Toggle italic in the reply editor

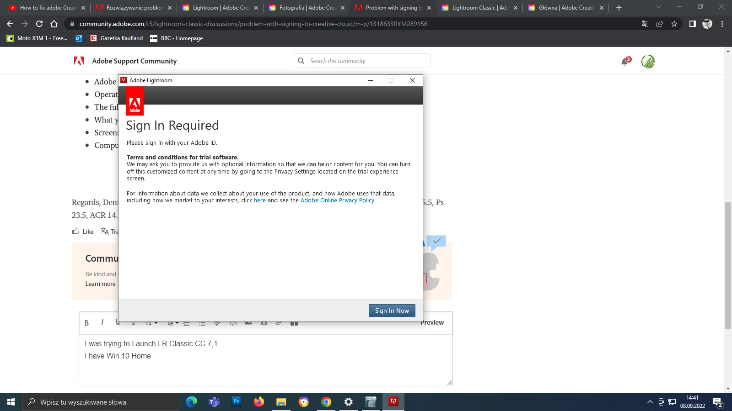(x=102, y=322)
